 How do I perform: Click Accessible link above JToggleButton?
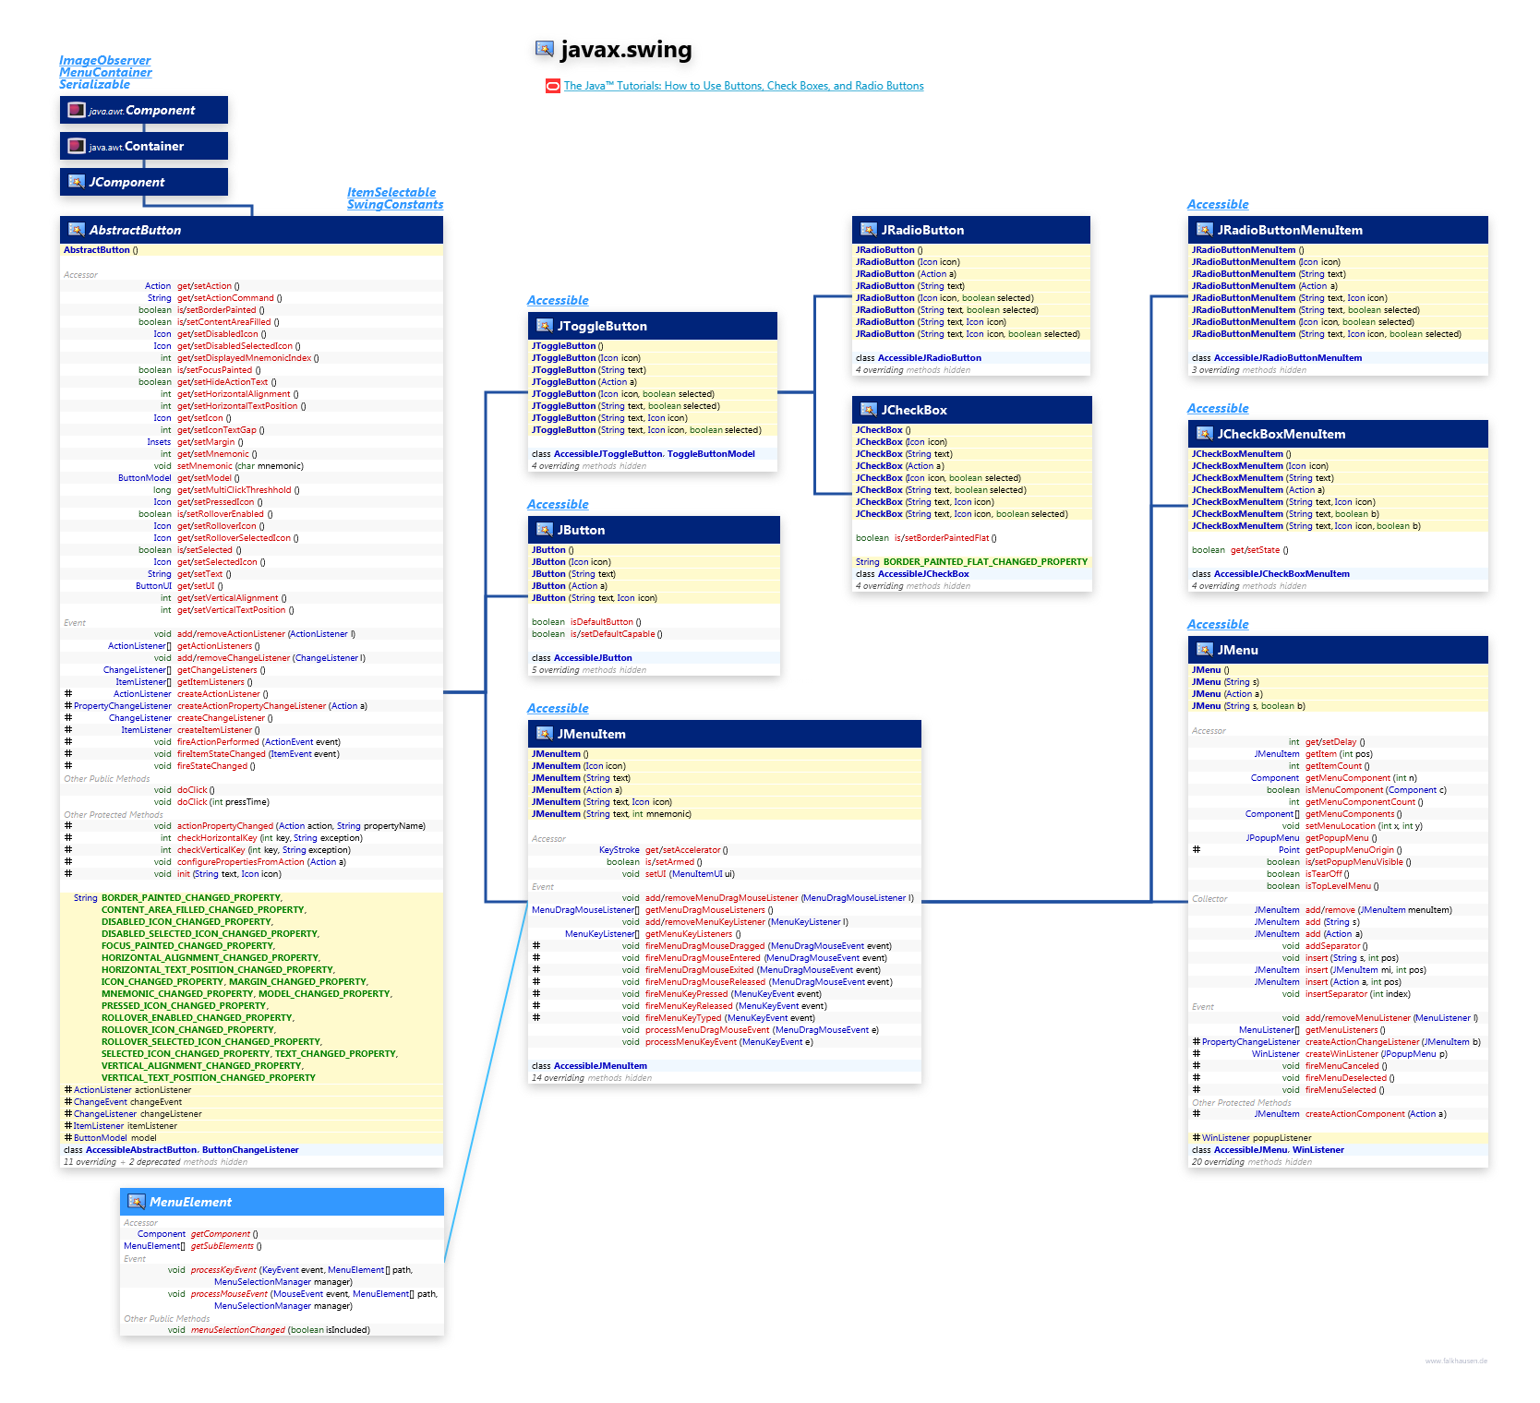pos(558,300)
